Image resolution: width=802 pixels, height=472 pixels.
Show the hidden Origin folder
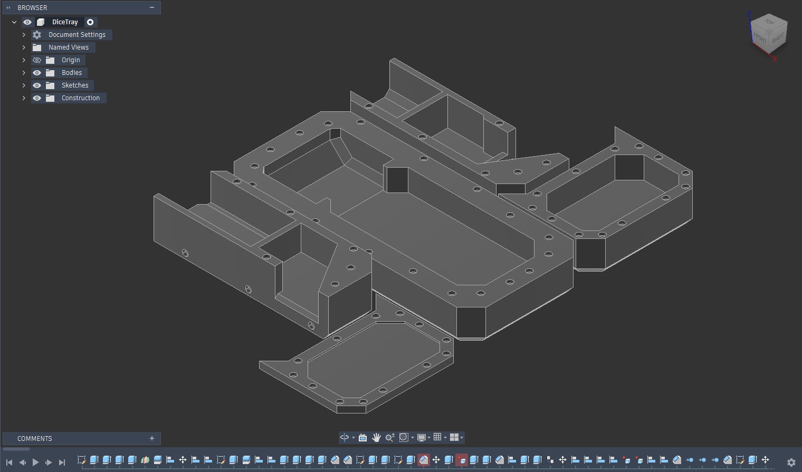pos(37,60)
